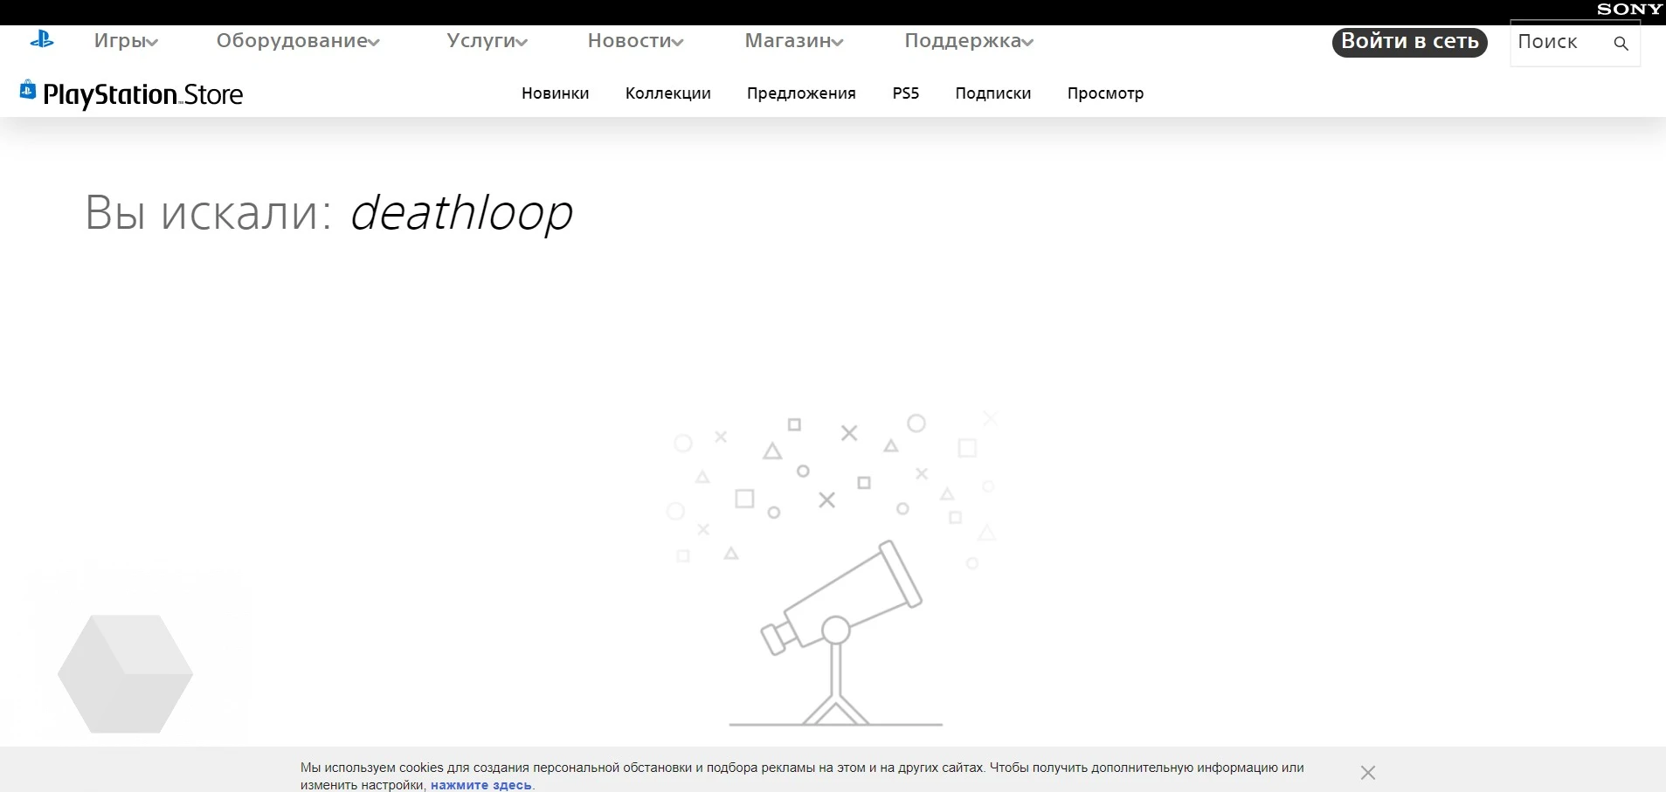Dismiss the cookie notice with X
1666x792 pixels.
(x=1368, y=773)
